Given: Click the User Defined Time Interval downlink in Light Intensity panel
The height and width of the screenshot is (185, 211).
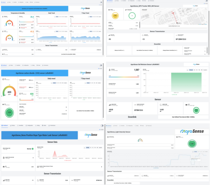Looking at the screenshot, I should 123,183.
